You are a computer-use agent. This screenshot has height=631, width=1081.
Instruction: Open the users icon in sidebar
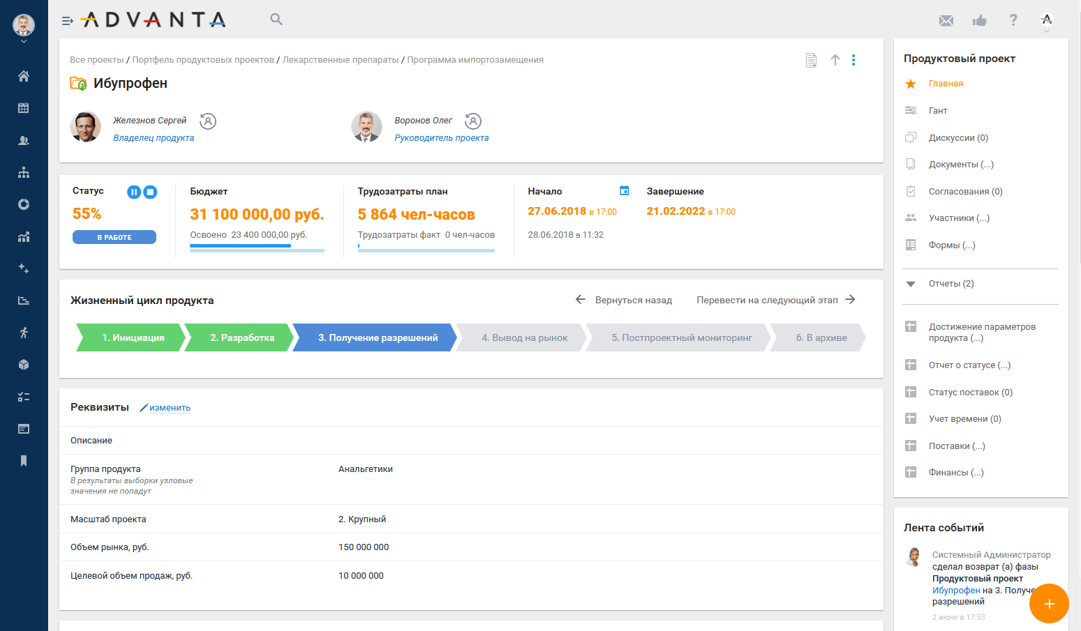click(24, 140)
